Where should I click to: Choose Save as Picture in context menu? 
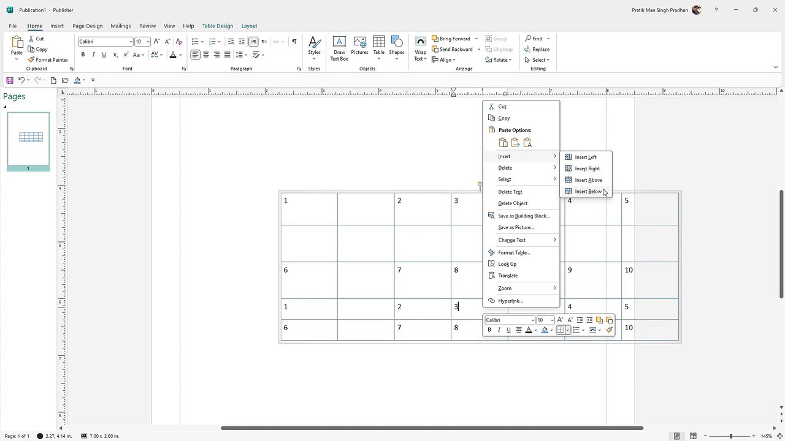521,227
